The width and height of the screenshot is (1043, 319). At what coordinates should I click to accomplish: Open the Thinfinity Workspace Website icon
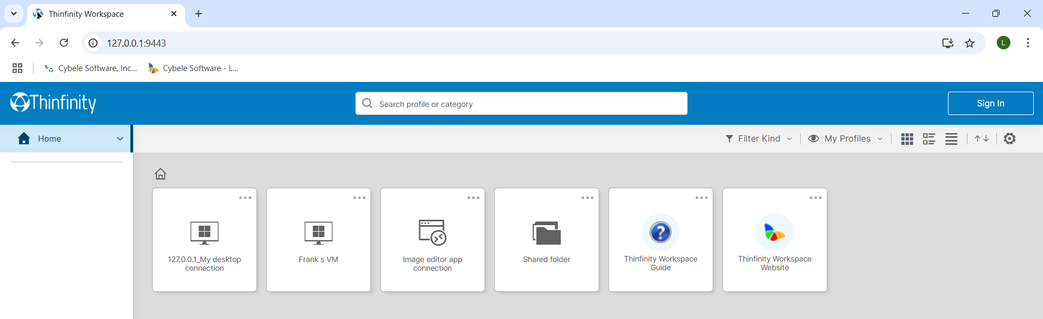[775, 232]
